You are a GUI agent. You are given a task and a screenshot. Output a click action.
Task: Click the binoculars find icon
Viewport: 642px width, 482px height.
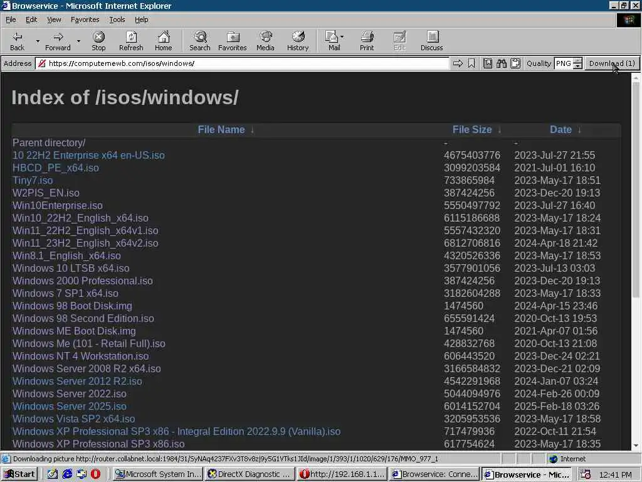coord(502,63)
